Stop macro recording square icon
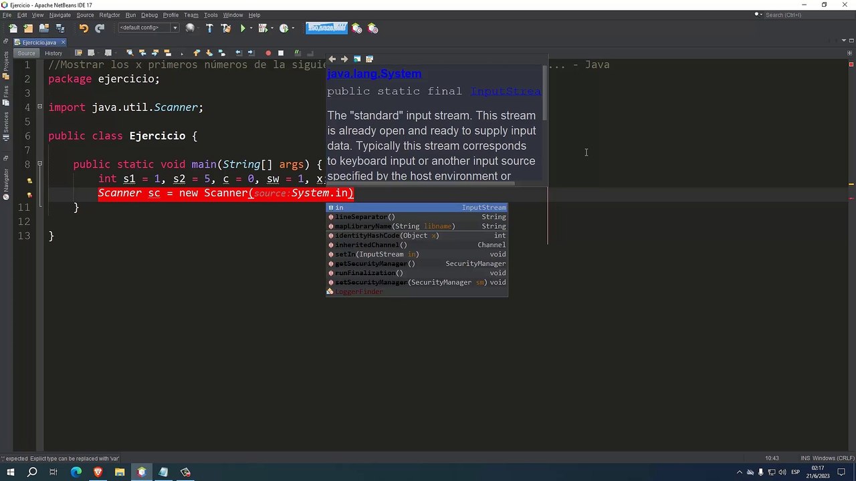This screenshot has width=856, height=481. tap(281, 53)
